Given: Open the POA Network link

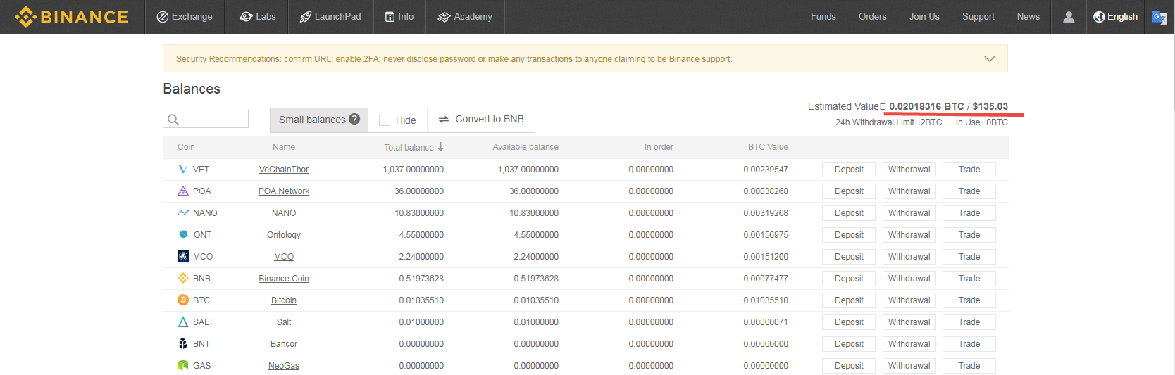Looking at the screenshot, I should [284, 191].
